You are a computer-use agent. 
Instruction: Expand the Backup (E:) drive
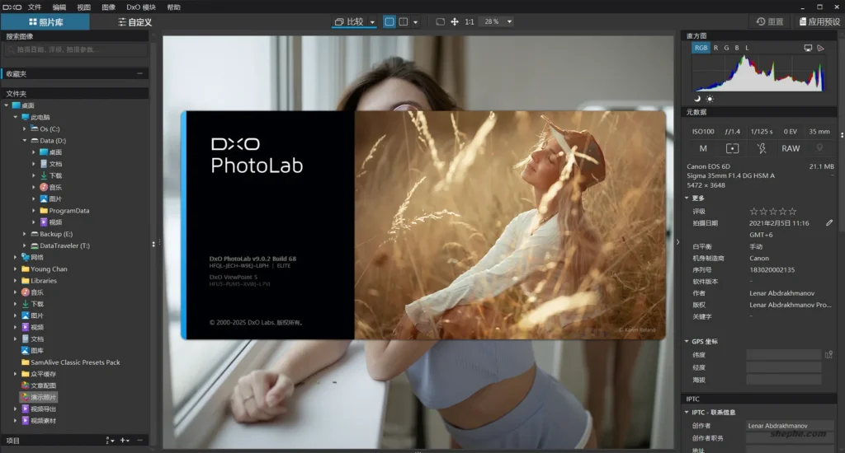24,234
